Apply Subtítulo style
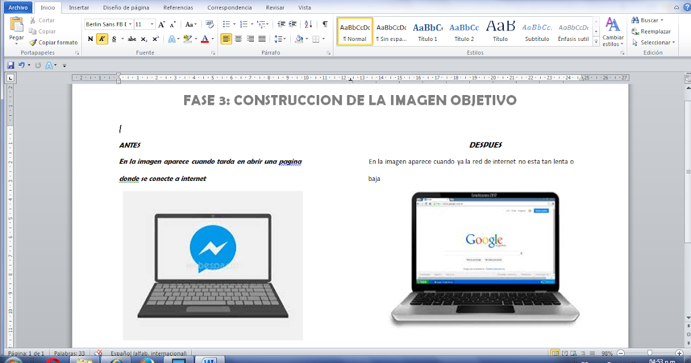Screen dimensions: 691x363 point(537,32)
